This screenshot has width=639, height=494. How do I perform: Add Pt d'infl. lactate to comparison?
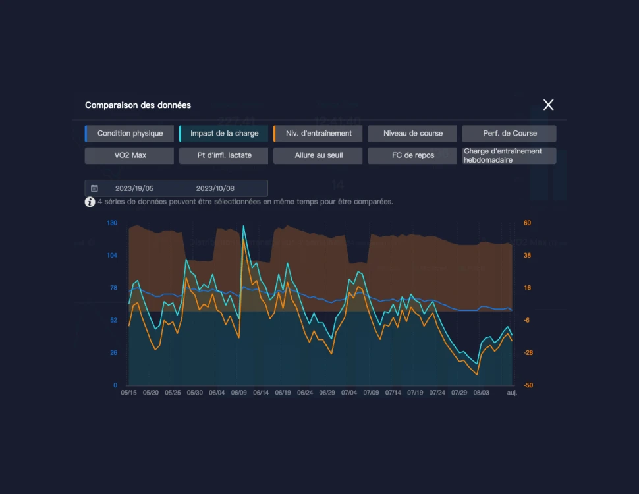click(224, 156)
